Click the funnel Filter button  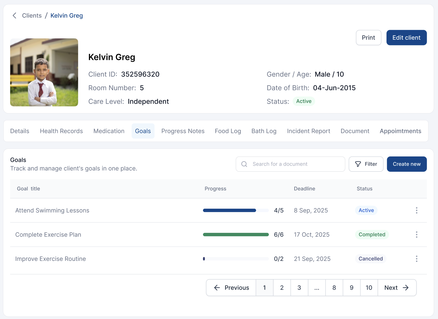tap(366, 164)
